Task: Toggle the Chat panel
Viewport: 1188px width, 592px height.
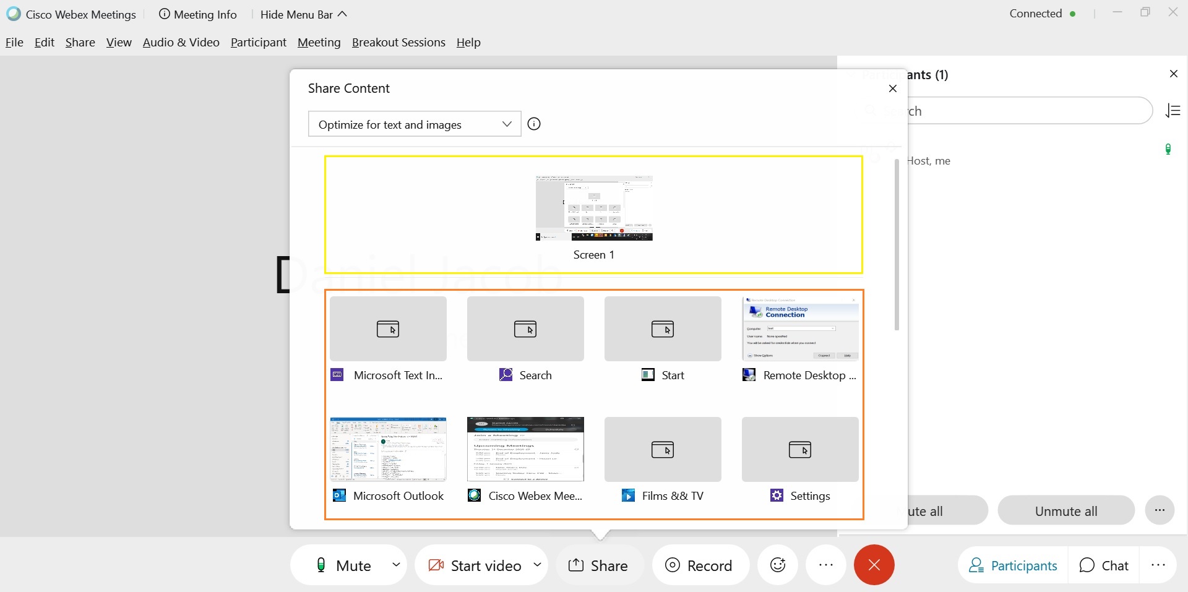Action: [x=1104, y=565]
